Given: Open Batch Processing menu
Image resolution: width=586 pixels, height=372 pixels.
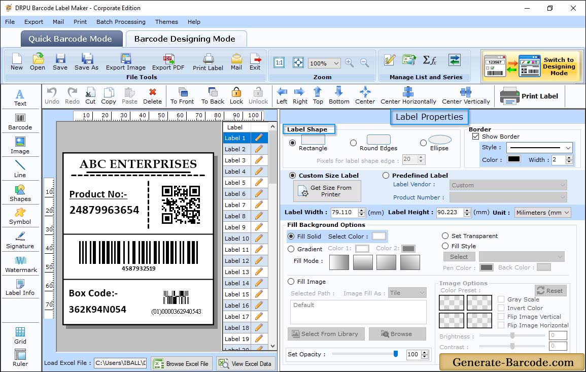Looking at the screenshot, I should tap(121, 22).
